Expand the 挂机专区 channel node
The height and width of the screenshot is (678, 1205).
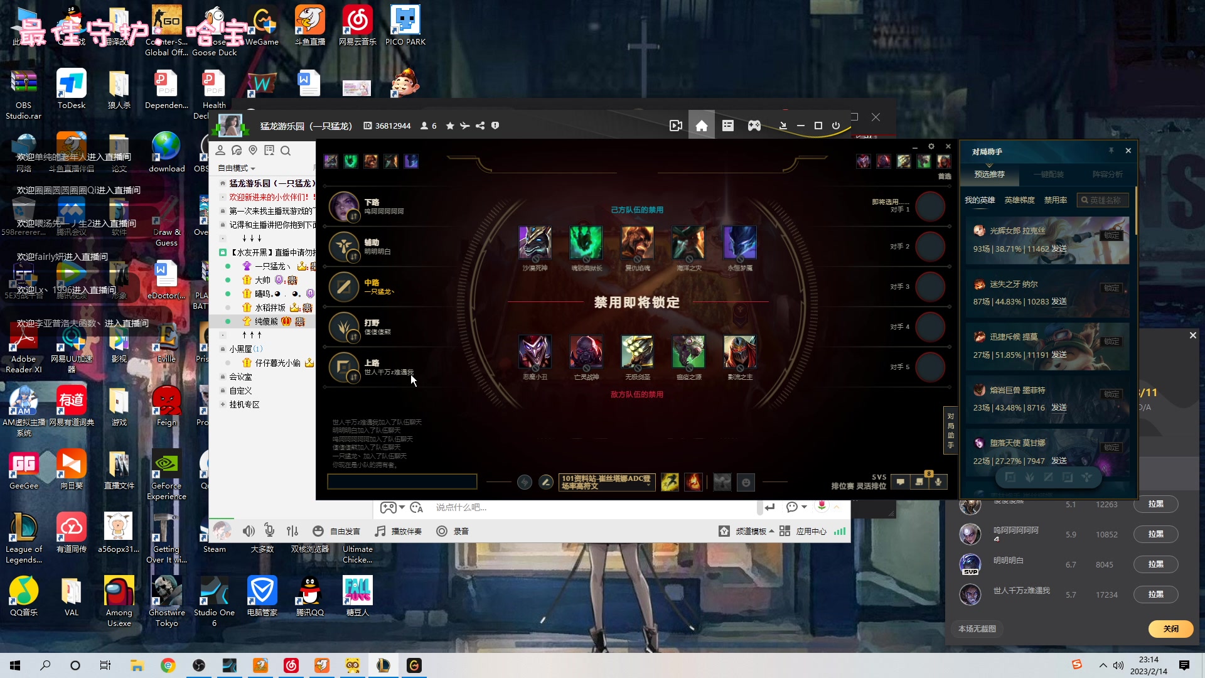[x=223, y=404]
